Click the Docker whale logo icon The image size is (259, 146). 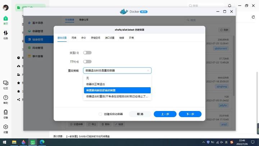pos(124,12)
